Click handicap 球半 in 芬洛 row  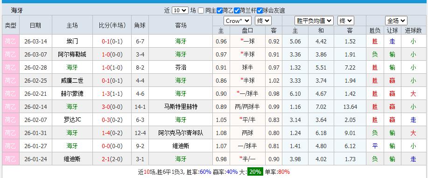pyautogui.click(x=247, y=68)
